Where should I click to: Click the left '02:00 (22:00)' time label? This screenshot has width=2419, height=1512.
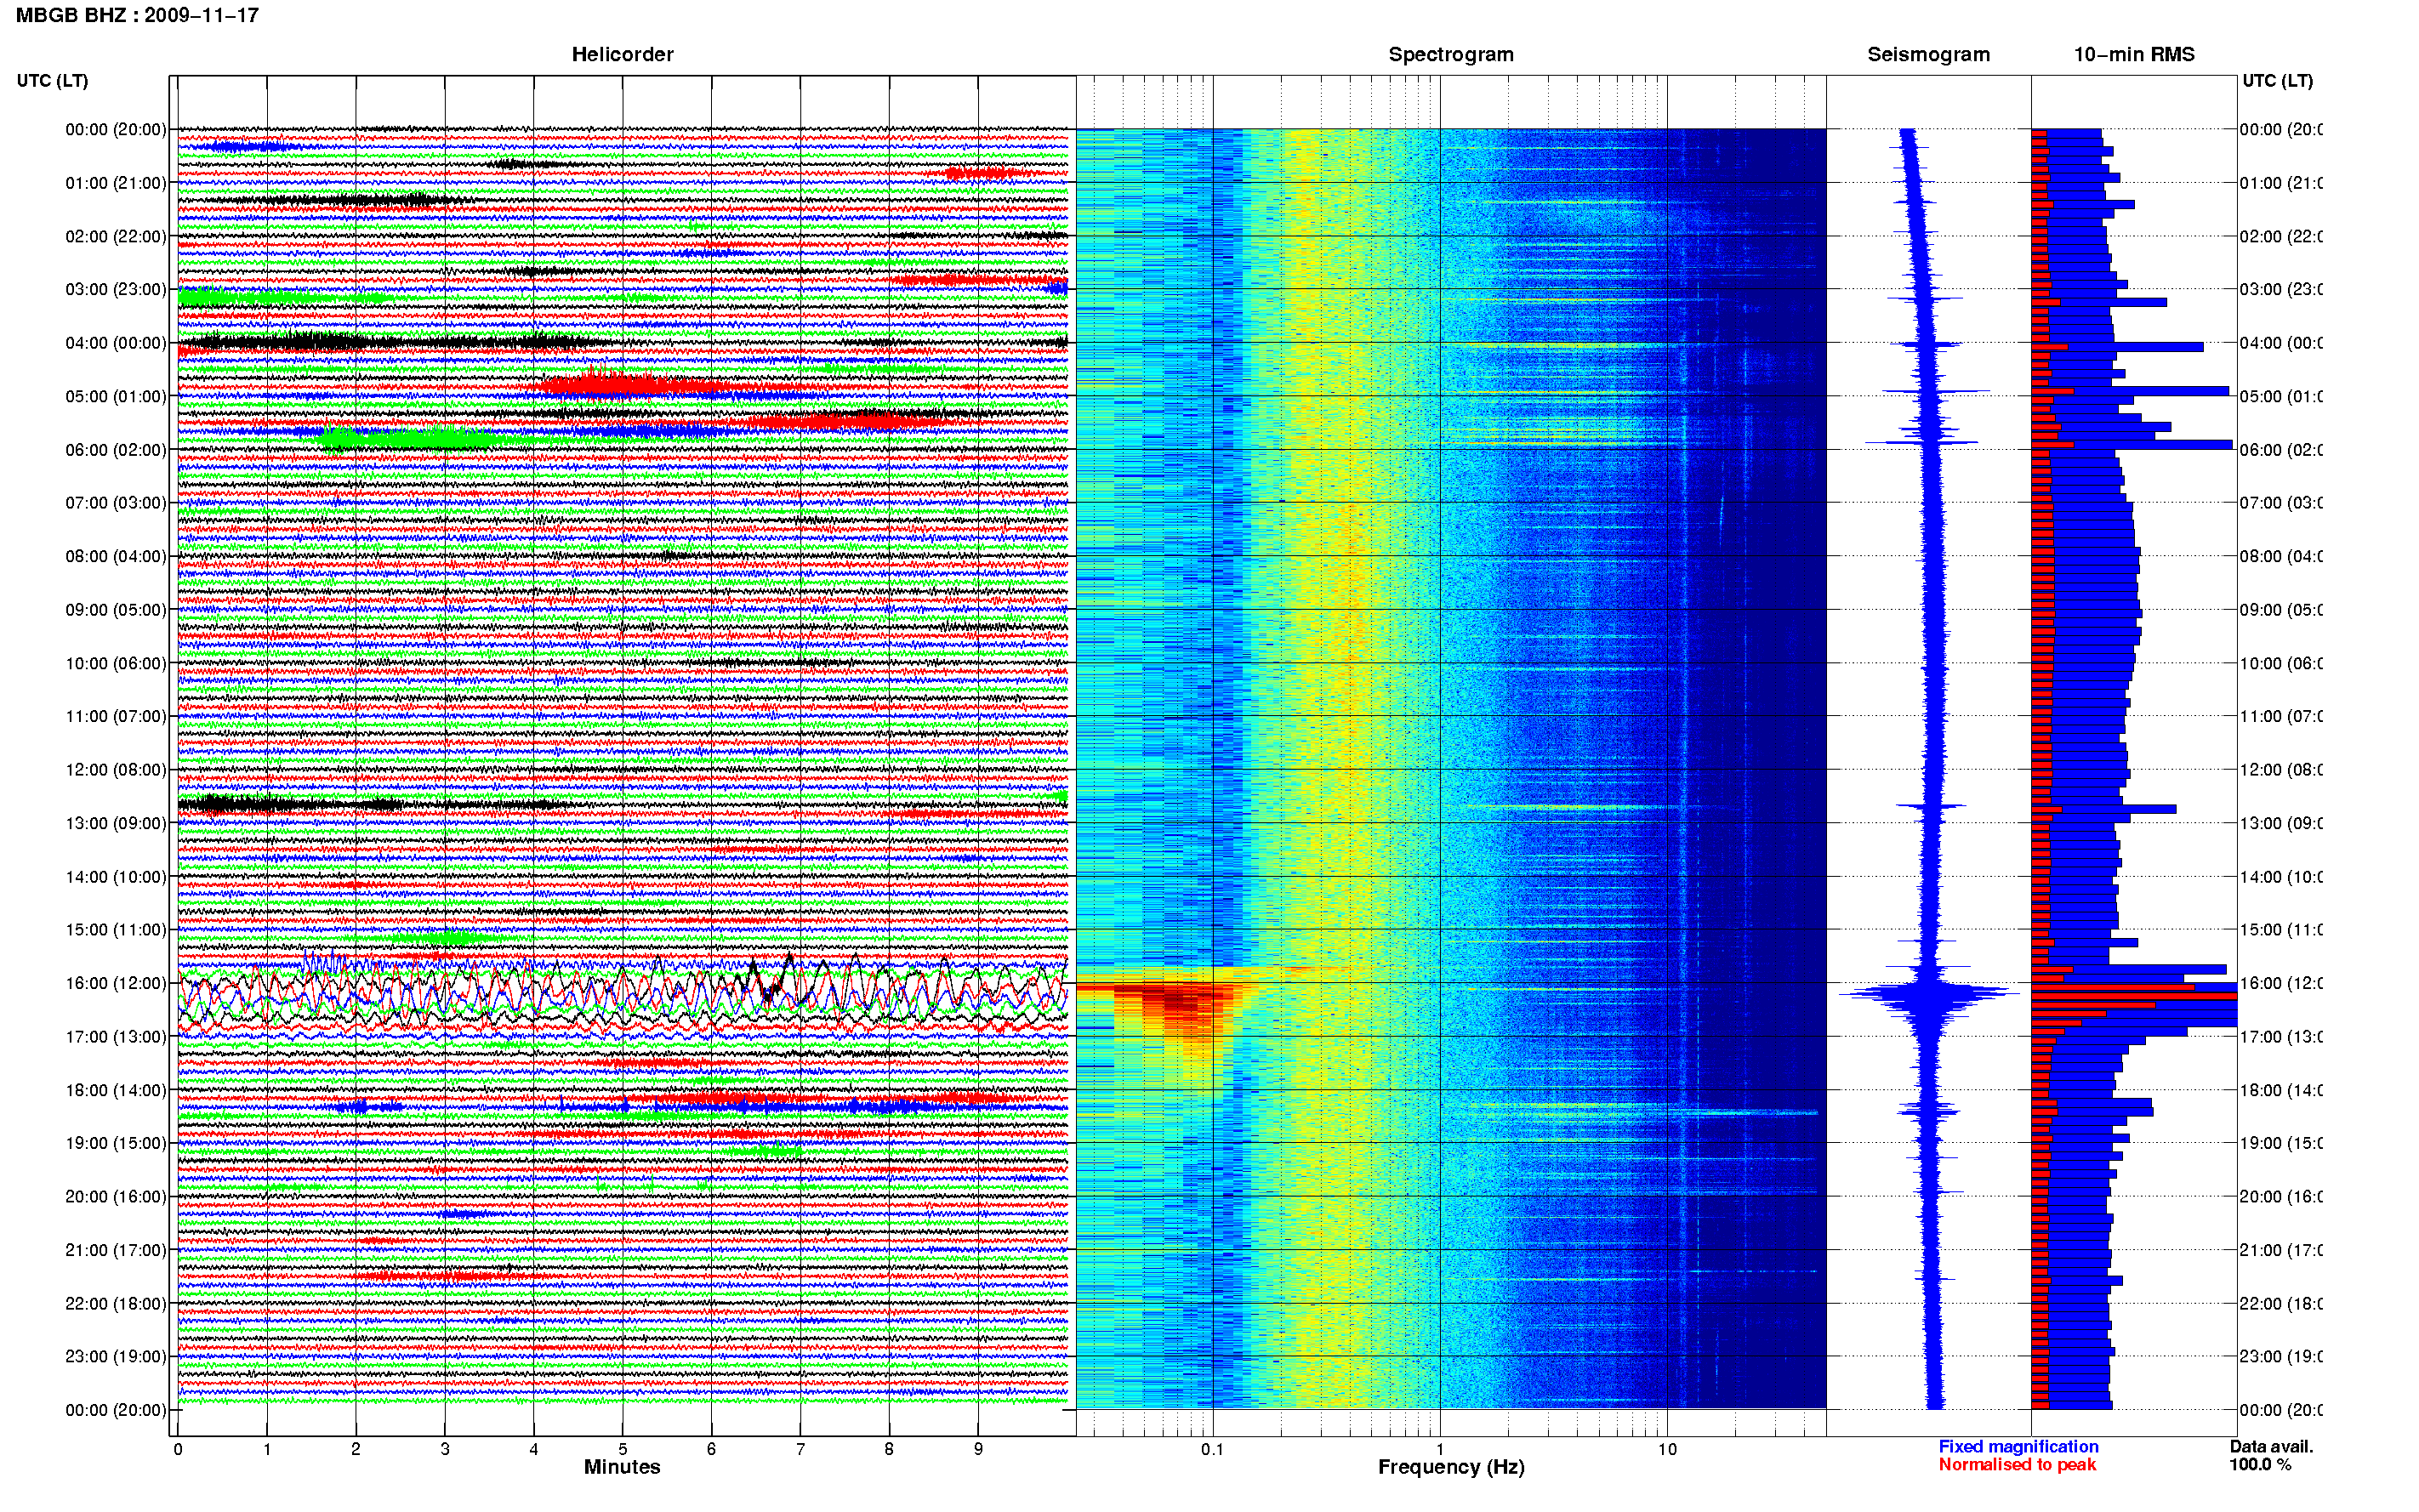[x=116, y=236]
